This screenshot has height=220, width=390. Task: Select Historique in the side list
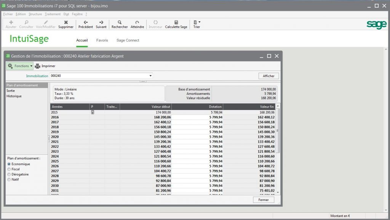click(27, 96)
